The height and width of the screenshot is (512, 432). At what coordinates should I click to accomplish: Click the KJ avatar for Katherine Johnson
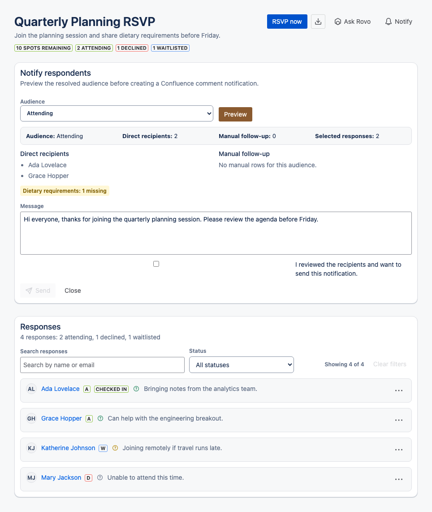pos(31,448)
